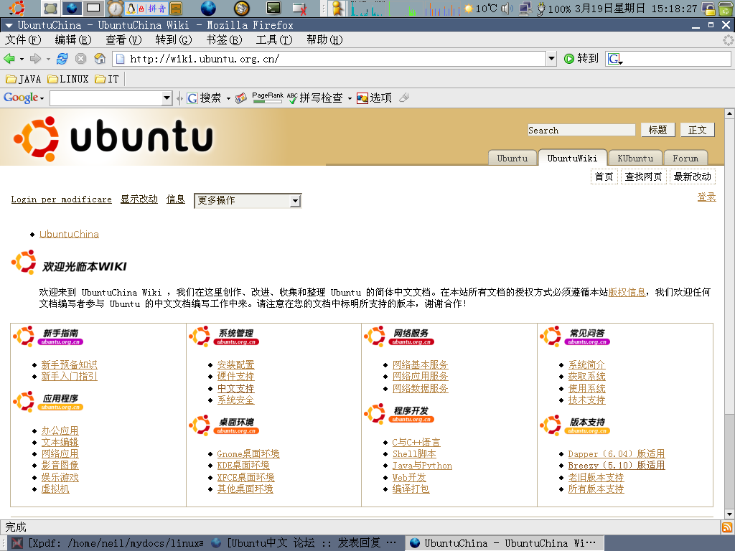Switch to the KUbuntu tab
Viewport: 735px width, 551px height.
(x=635, y=158)
